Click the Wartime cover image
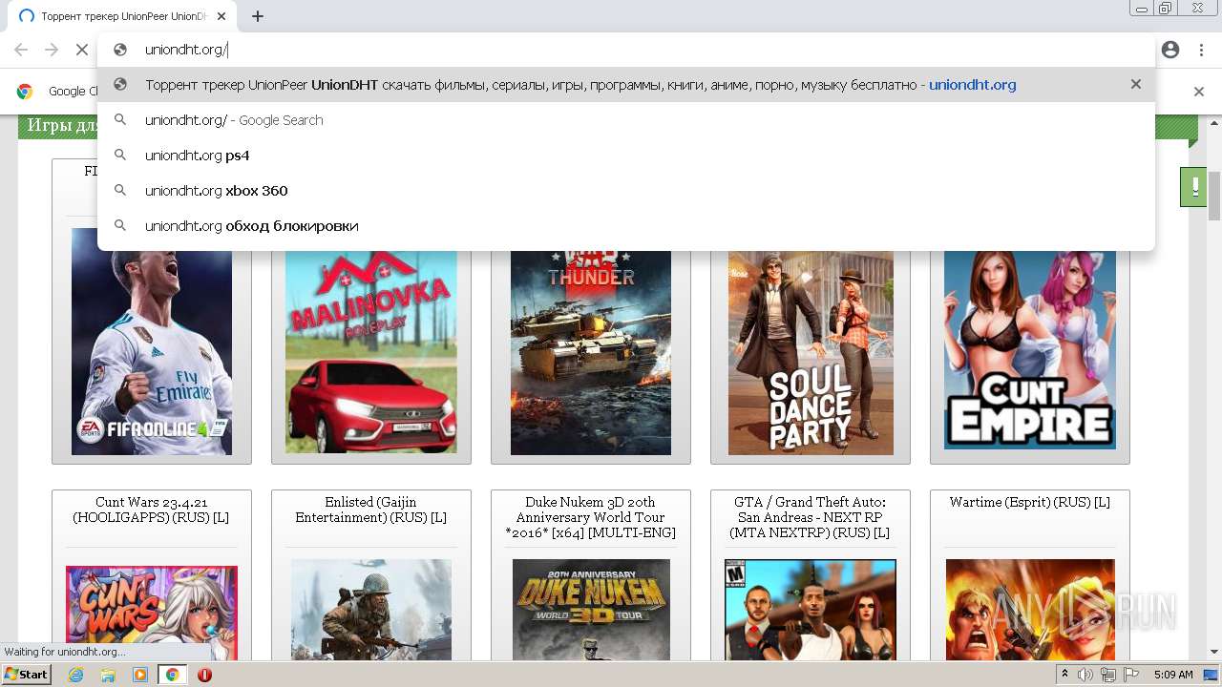This screenshot has width=1222, height=687. point(1030,611)
